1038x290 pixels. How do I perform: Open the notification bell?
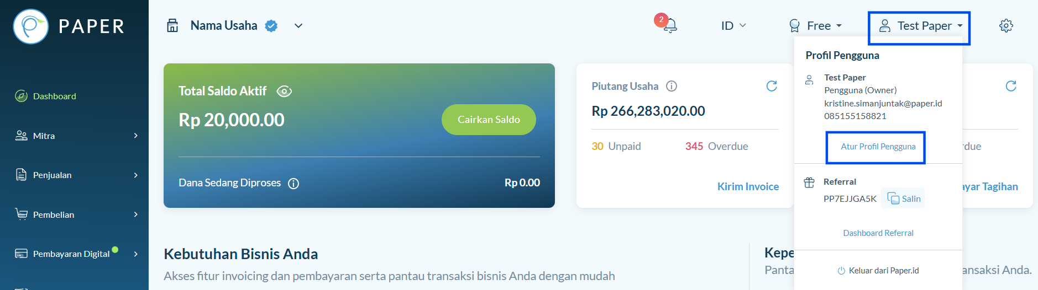point(670,25)
